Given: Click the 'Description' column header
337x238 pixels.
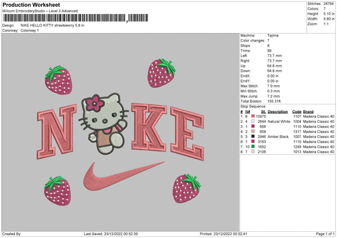Looking at the screenshot, I should (277, 112).
